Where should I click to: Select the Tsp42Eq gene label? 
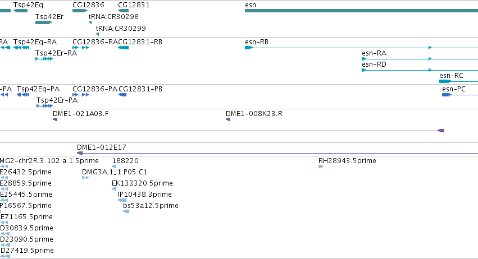pyautogui.click(x=28, y=5)
